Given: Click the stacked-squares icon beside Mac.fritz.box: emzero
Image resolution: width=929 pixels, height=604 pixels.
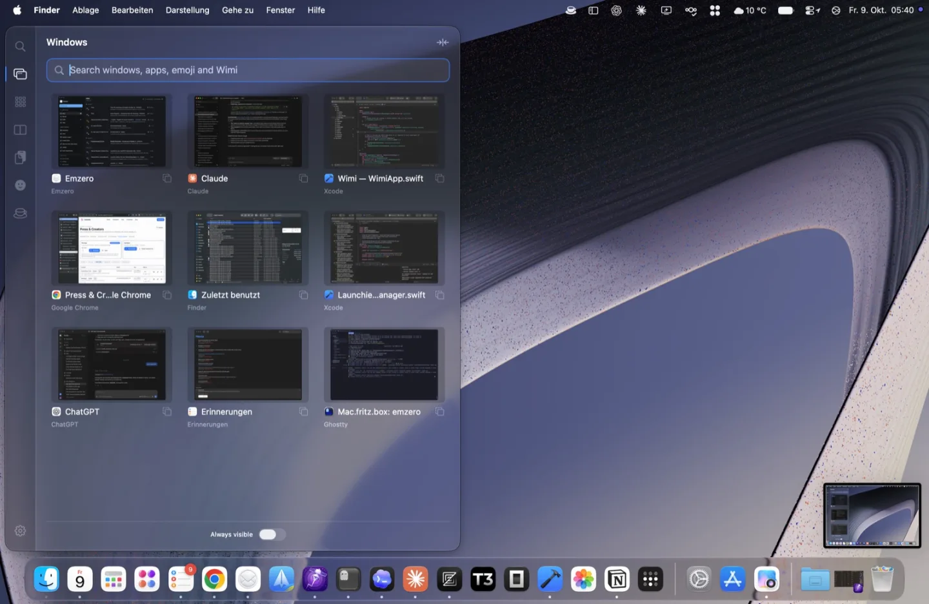Looking at the screenshot, I should (439, 412).
